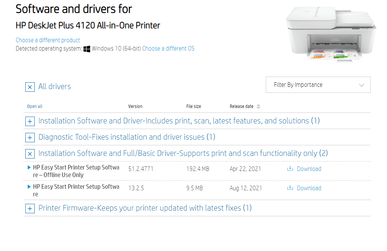Viewport: 387px width, 251px height.
Task: Click Windows 10 (64-bit) OS text
Action: [x=116, y=48]
